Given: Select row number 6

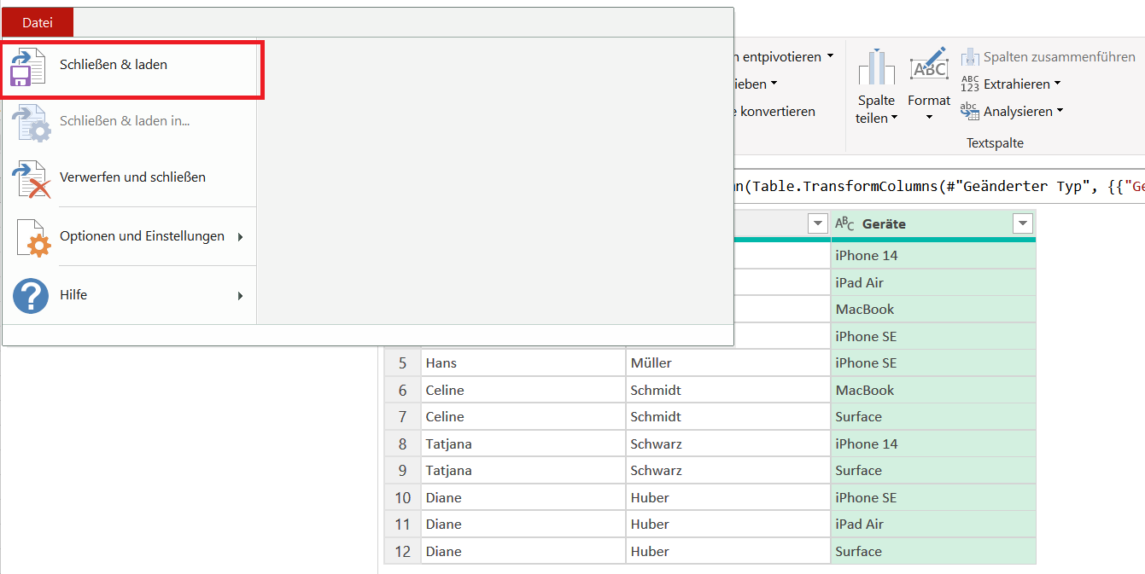Looking at the screenshot, I should (402, 391).
